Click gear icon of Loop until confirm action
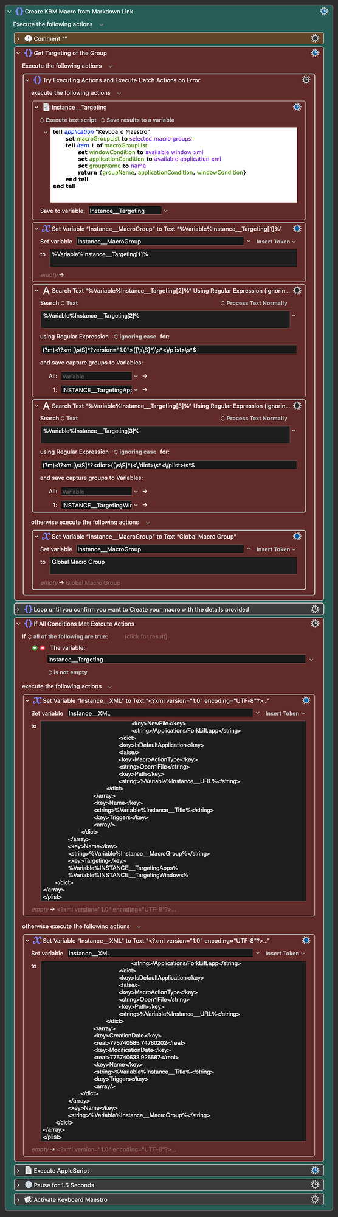 click(315, 608)
